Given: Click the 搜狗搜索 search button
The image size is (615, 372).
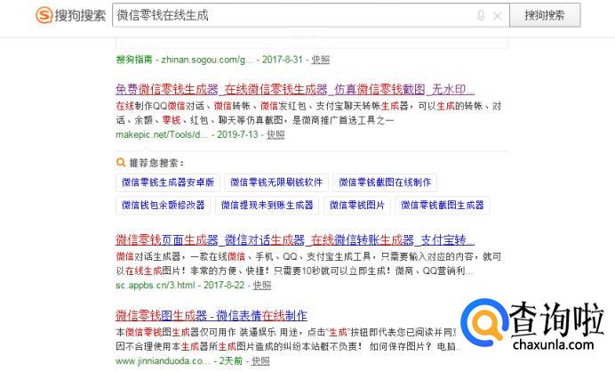Looking at the screenshot, I should pyautogui.click(x=545, y=15).
